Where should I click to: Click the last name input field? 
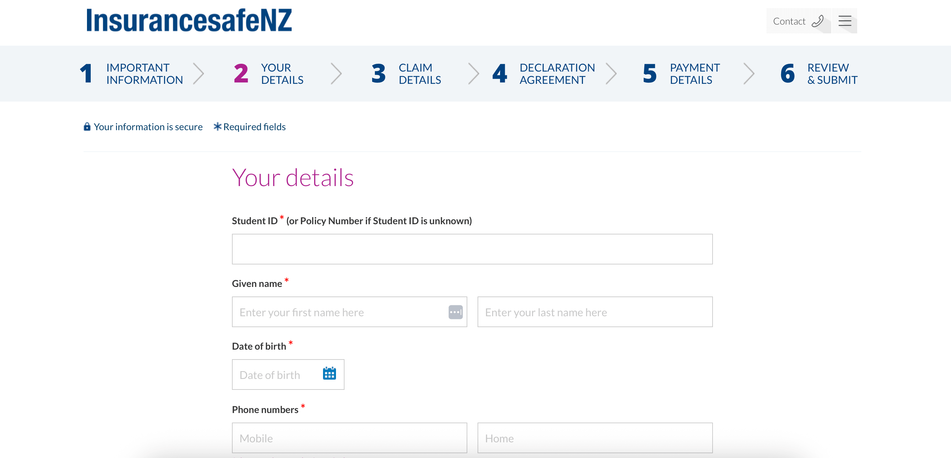pyautogui.click(x=595, y=312)
